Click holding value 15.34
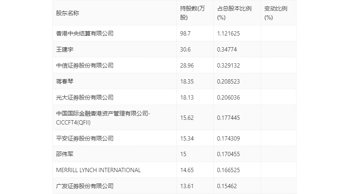The width and height of the screenshot is (349, 194). coord(187,138)
